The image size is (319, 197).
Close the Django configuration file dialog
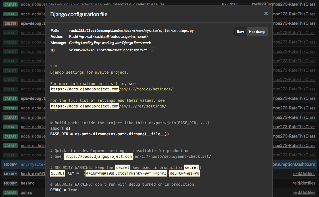tap(266, 13)
